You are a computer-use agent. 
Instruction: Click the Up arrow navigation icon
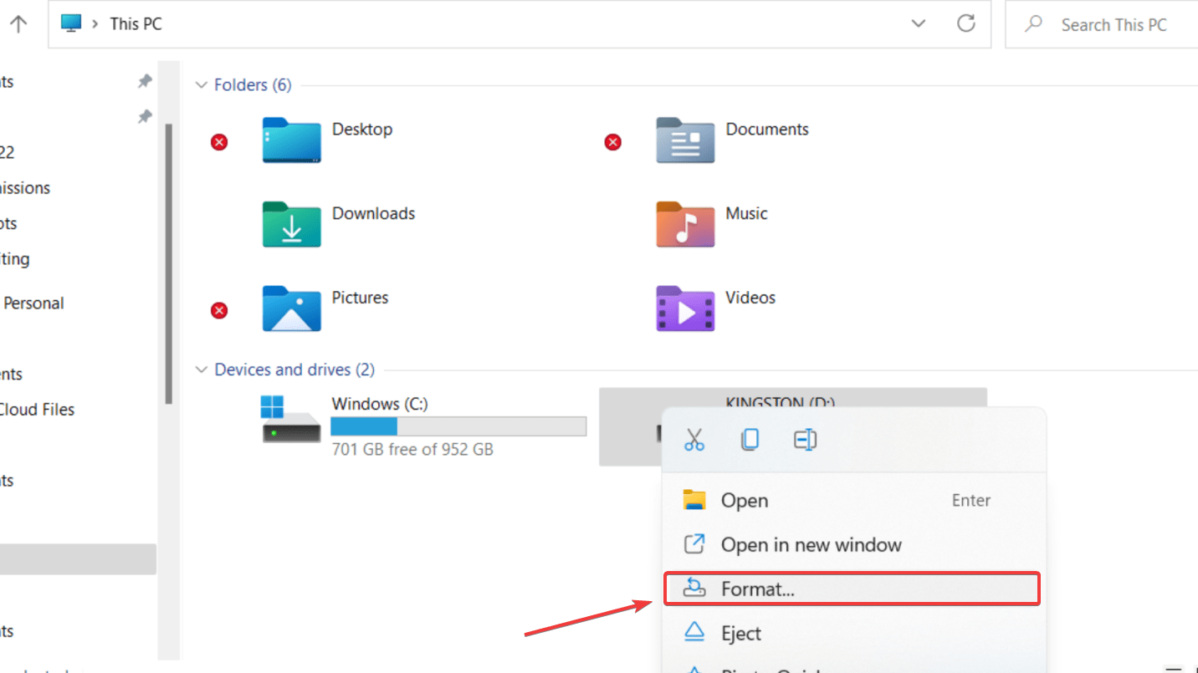18,23
